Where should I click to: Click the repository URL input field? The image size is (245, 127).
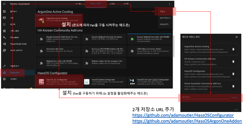(x=205, y=97)
